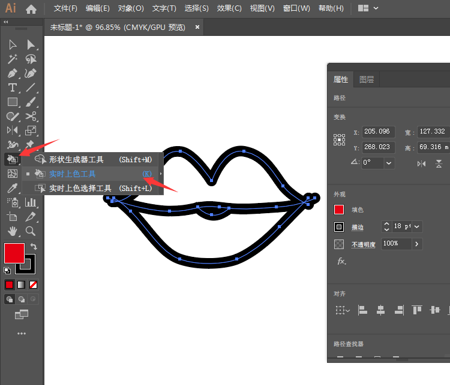Apply Gradient mode button

click(21, 285)
